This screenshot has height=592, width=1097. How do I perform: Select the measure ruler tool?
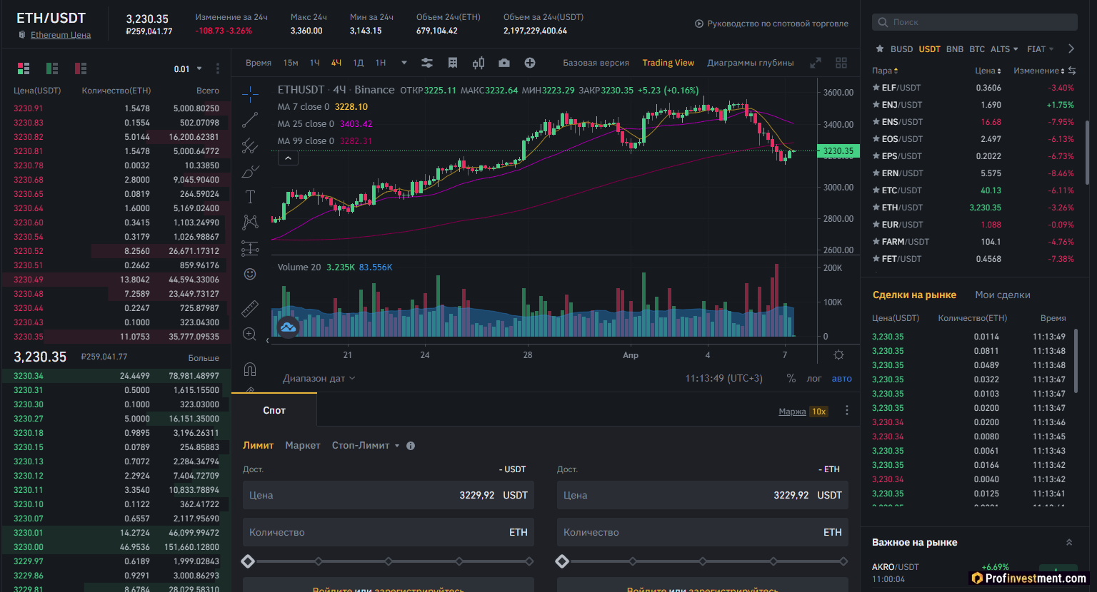[x=250, y=308]
